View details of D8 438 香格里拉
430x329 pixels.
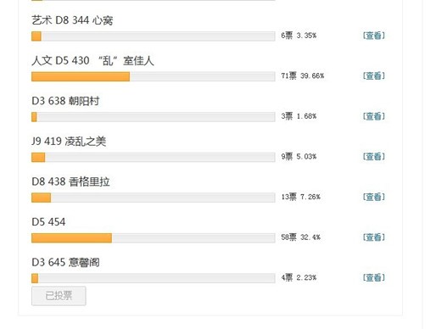[374, 197]
